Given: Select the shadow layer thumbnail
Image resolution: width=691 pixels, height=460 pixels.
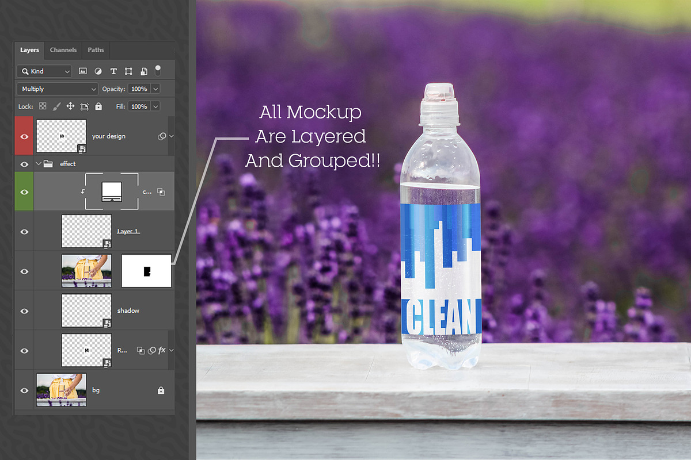Looking at the screenshot, I should coord(86,310).
